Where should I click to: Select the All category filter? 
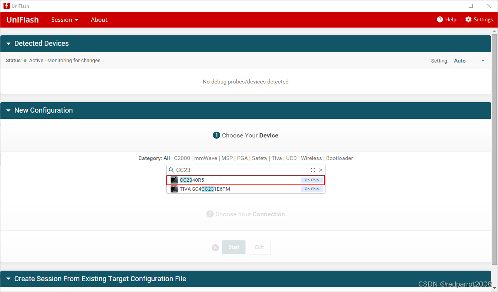[x=167, y=158]
